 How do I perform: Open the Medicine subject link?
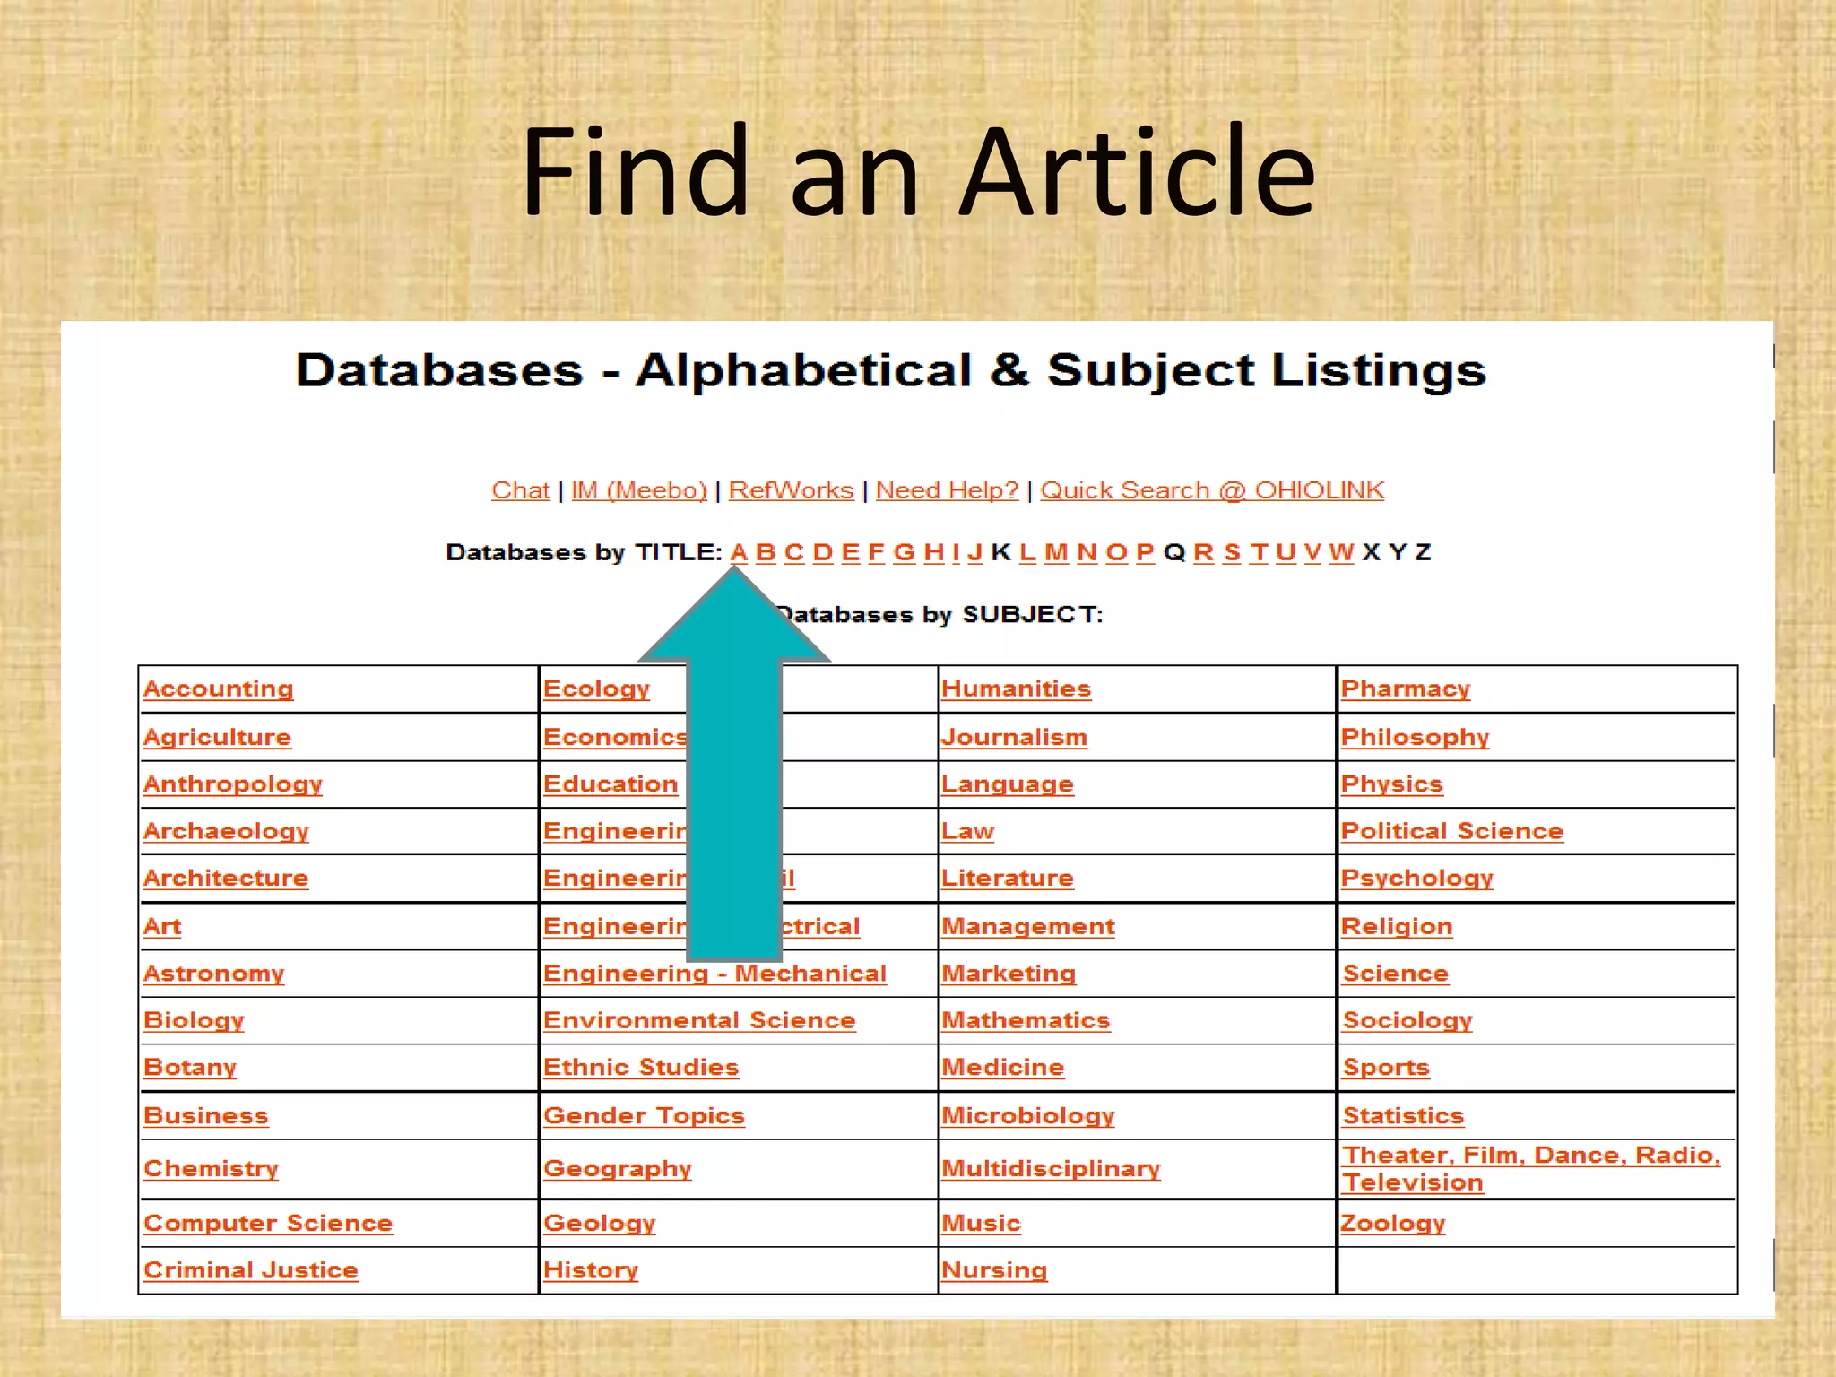point(1002,1068)
